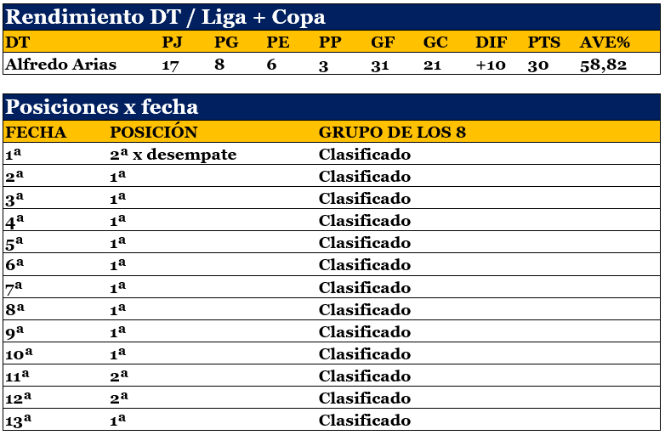Click the PG value 8
The height and width of the screenshot is (435, 665).
click(x=219, y=65)
